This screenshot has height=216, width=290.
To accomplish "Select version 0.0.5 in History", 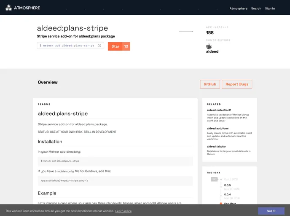I will [x=227, y=185].
